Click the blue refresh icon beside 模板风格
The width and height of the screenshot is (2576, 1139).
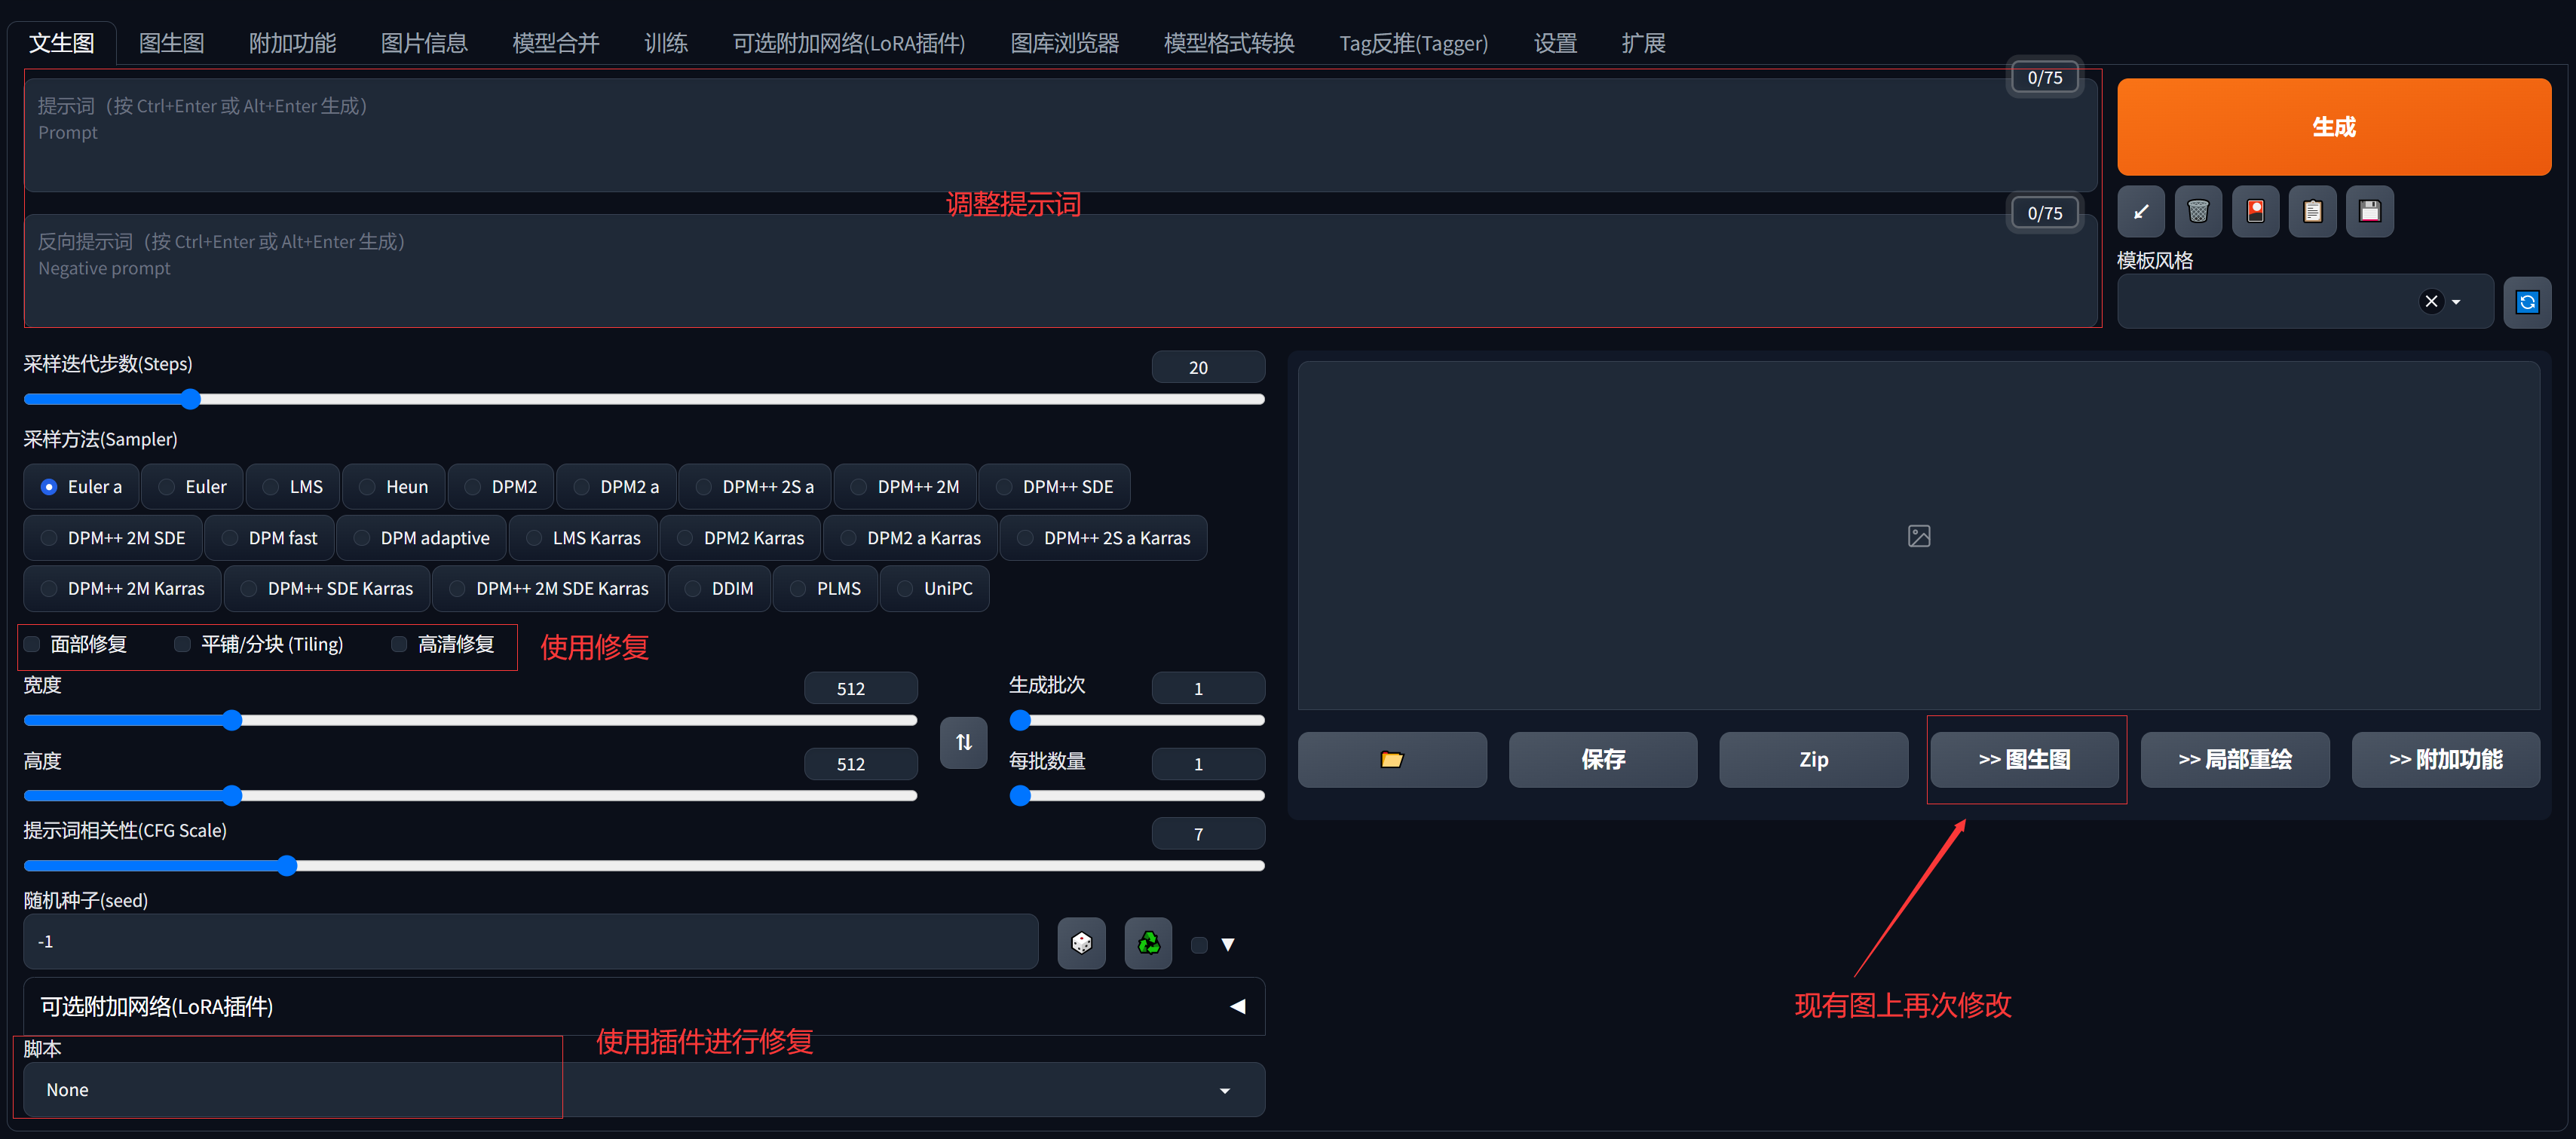pos(2526,302)
